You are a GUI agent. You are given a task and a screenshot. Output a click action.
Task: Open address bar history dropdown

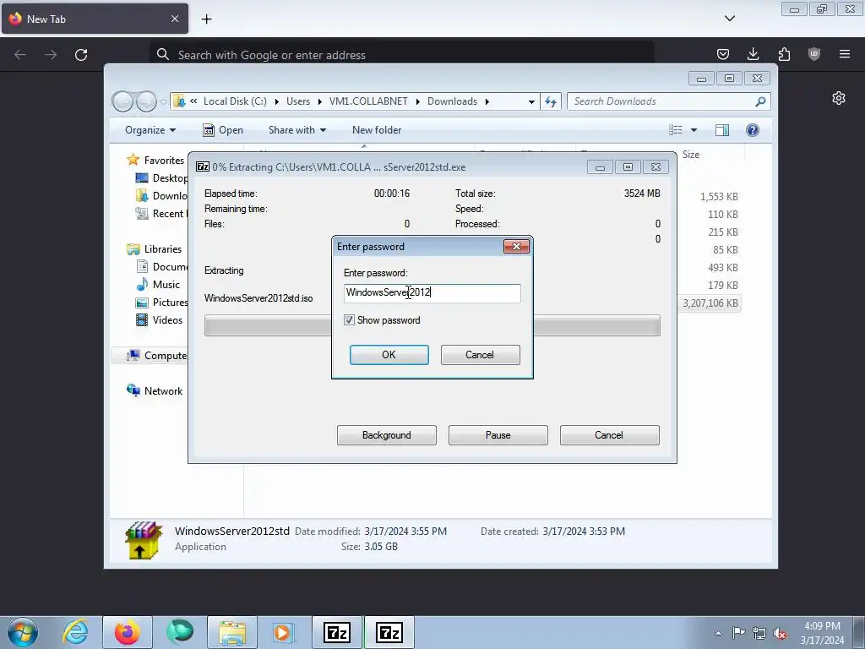pos(531,101)
